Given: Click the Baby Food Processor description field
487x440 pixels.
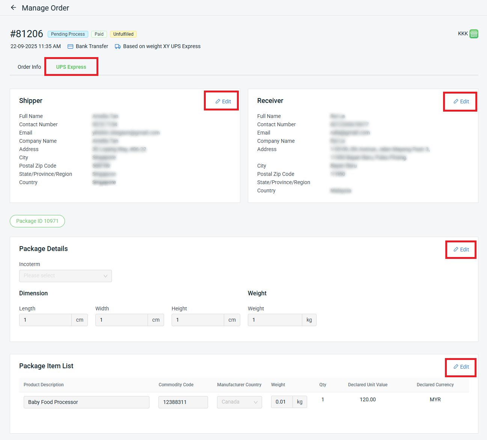Looking at the screenshot, I should [x=86, y=402].
